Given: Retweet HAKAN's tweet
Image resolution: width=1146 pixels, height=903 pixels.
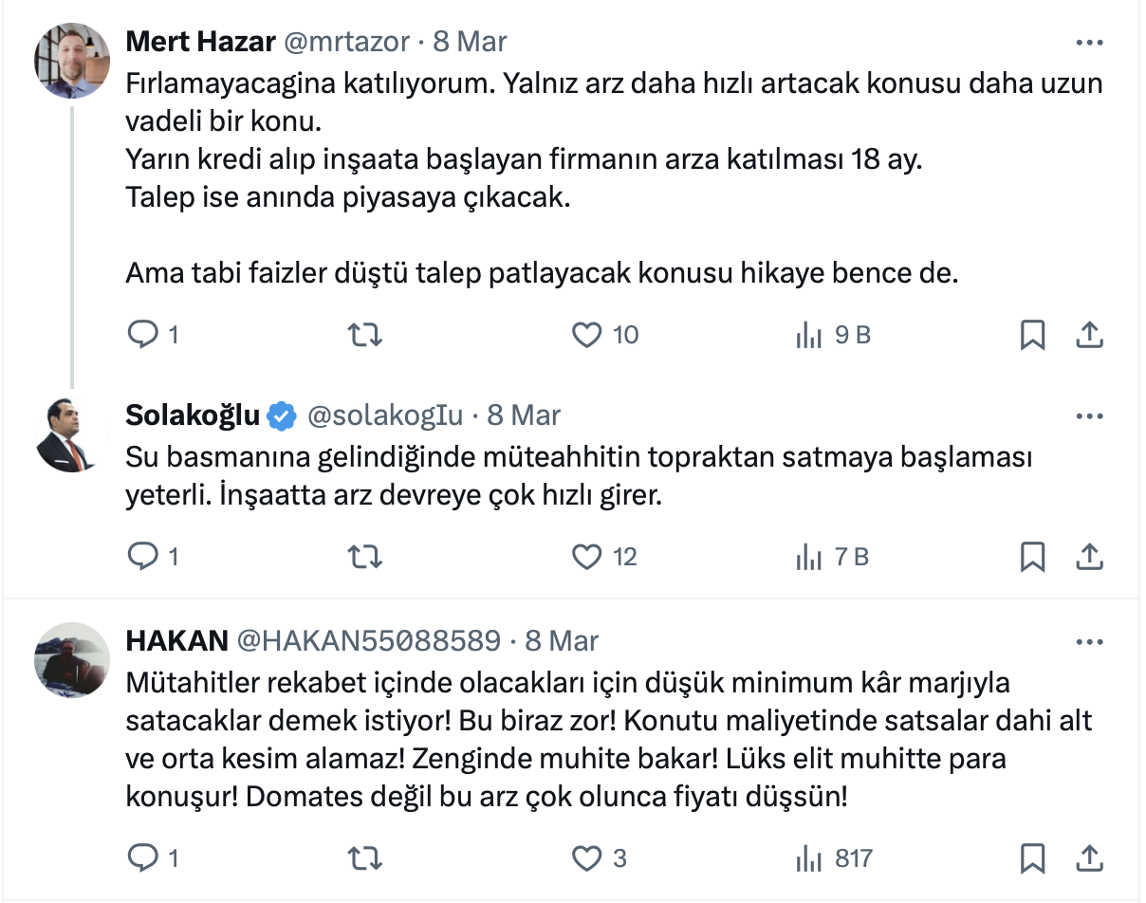Looking at the screenshot, I should click(x=365, y=858).
